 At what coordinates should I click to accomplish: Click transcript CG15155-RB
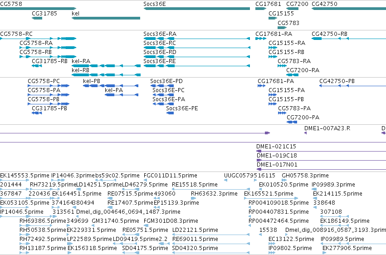[x=273, y=57]
